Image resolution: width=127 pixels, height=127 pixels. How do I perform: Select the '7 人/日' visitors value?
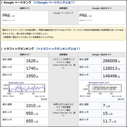pos(106,106)
